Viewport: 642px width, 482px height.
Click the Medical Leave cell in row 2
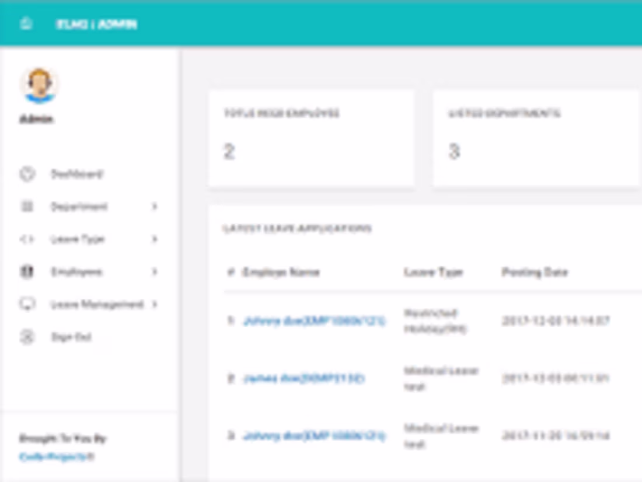click(x=441, y=378)
